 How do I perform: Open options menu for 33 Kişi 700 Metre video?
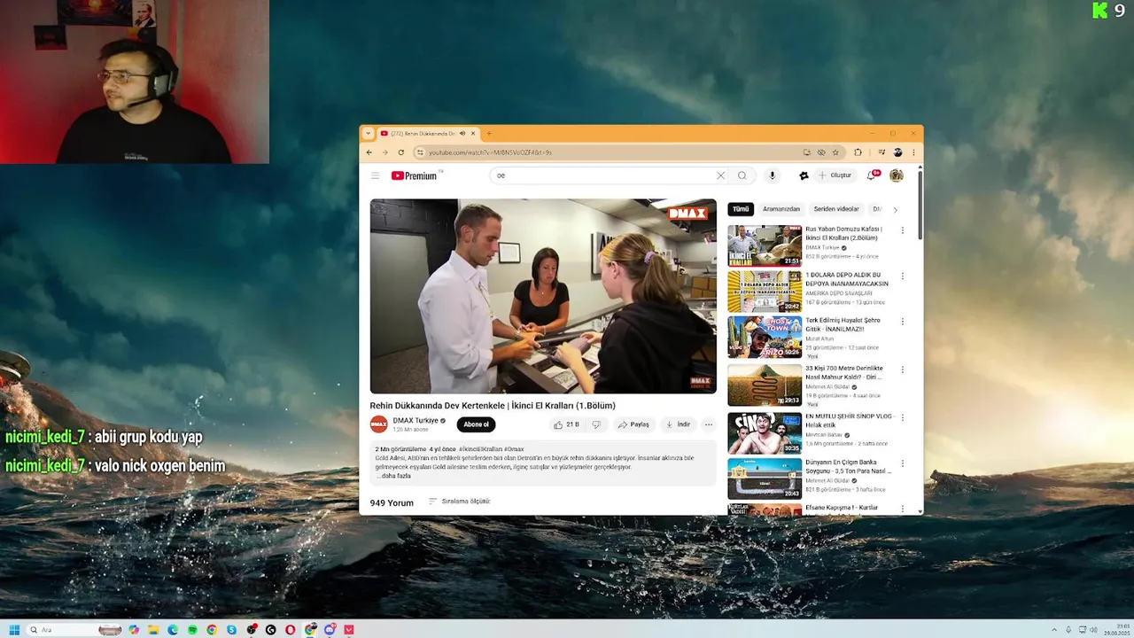tap(903, 370)
